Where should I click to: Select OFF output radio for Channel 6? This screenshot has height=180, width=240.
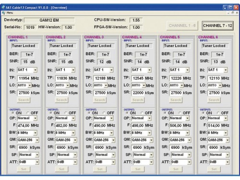218,113
